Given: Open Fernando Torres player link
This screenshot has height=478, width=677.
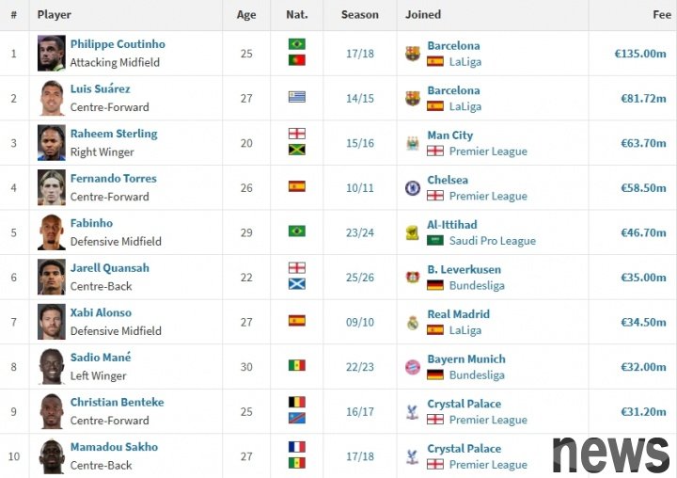Looking at the screenshot, I should click(x=113, y=178).
